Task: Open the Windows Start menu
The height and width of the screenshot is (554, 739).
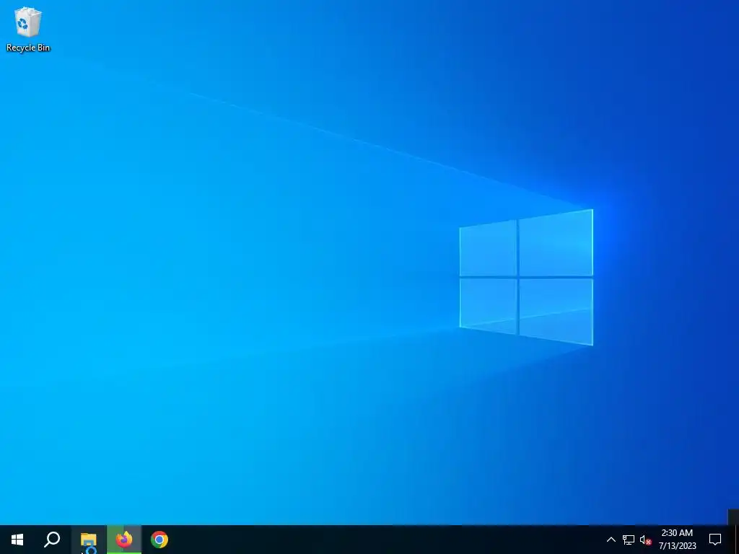Action: 17,540
